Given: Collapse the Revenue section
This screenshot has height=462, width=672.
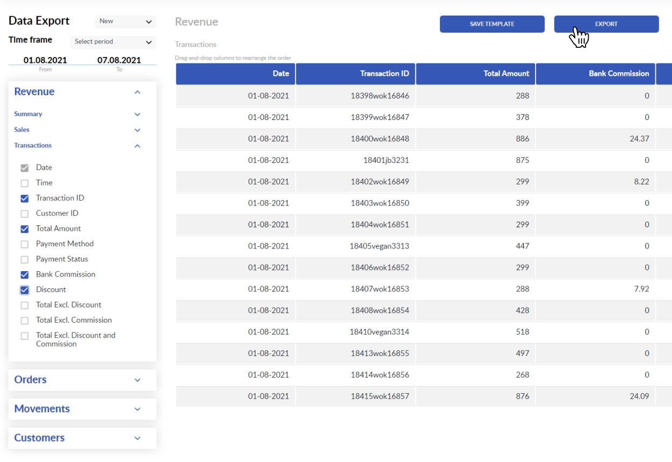Looking at the screenshot, I should [138, 92].
